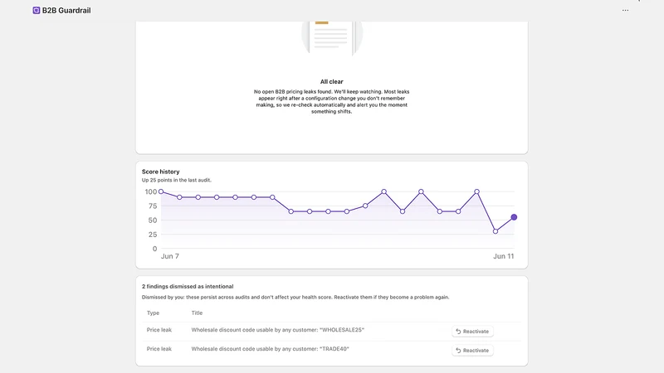Reactivate the WHOLESALE25 dismissed finding
This screenshot has width=664, height=373.
[x=472, y=331]
